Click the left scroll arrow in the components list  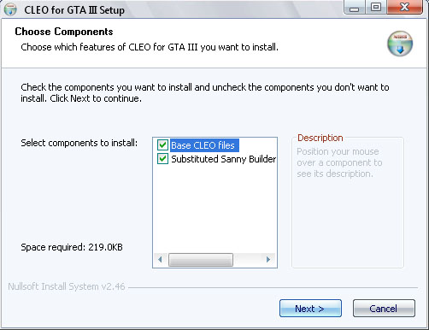[x=160, y=259]
